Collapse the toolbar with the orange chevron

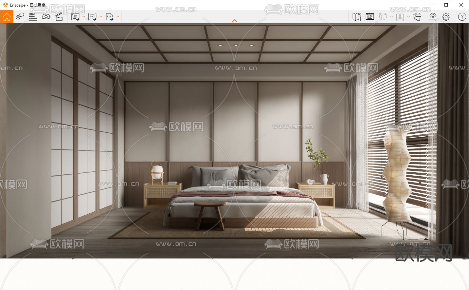235,21
